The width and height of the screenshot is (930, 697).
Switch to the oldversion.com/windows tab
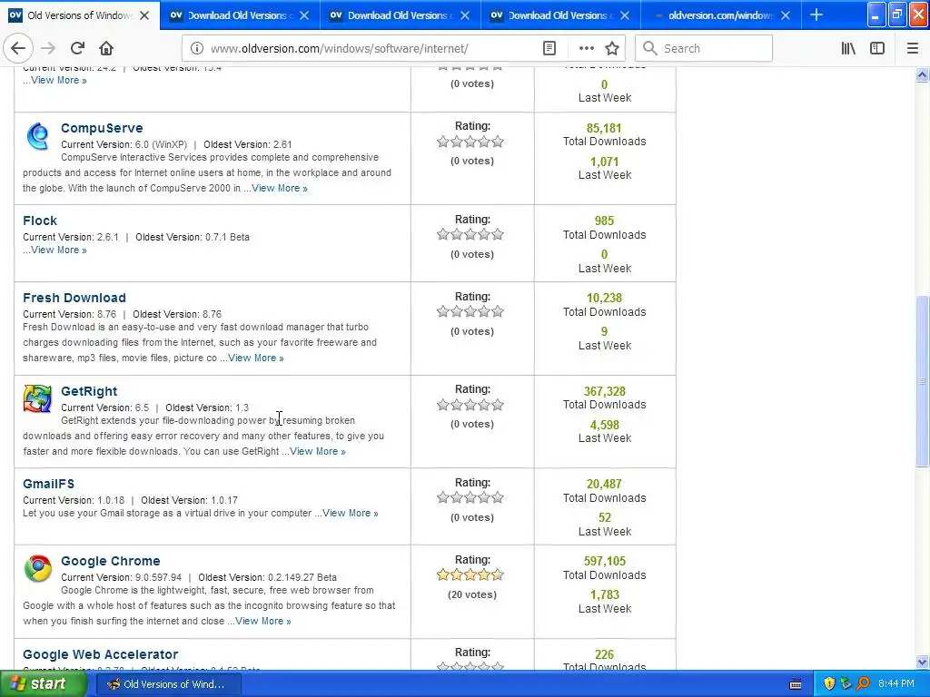click(x=720, y=15)
